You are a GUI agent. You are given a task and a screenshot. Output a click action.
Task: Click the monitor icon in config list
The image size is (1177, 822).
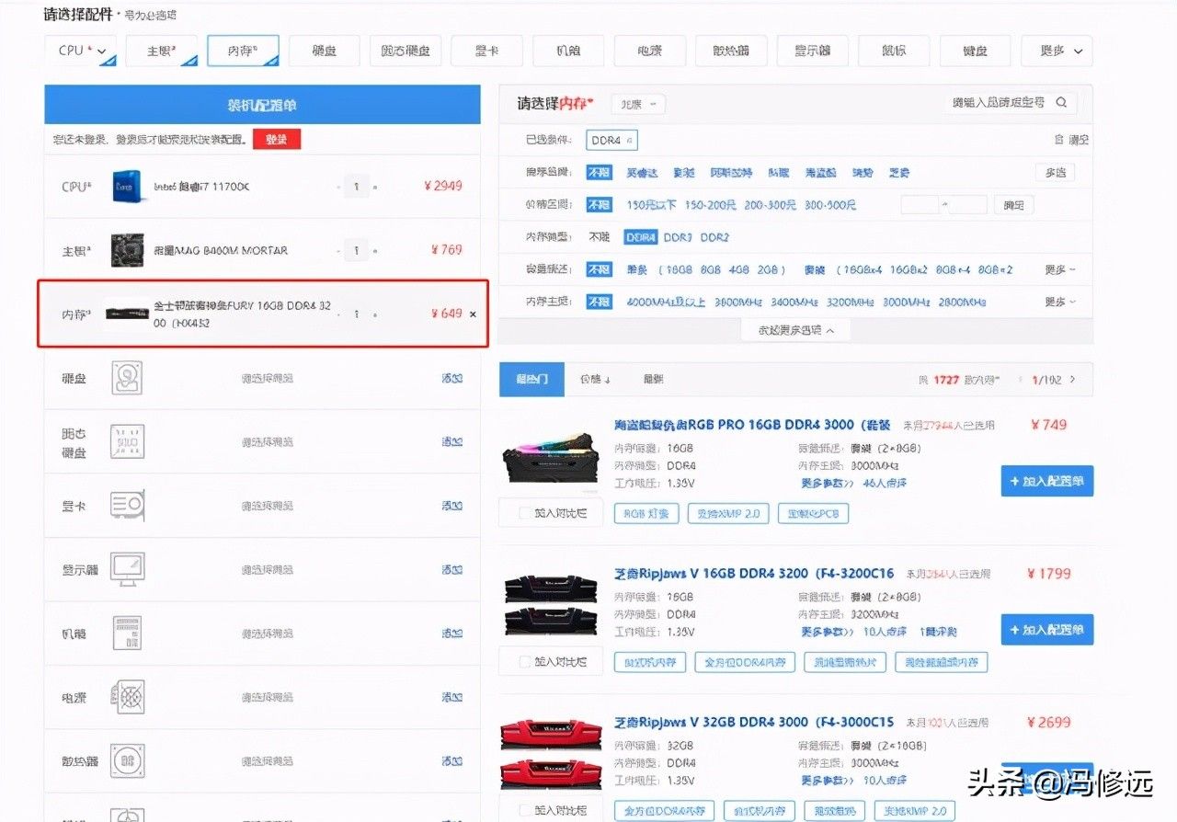(127, 569)
